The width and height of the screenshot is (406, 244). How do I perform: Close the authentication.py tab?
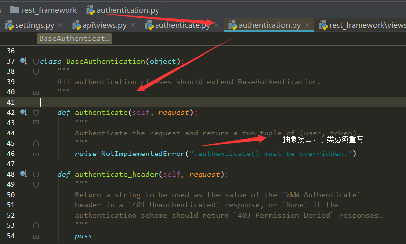click(x=307, y=25)
